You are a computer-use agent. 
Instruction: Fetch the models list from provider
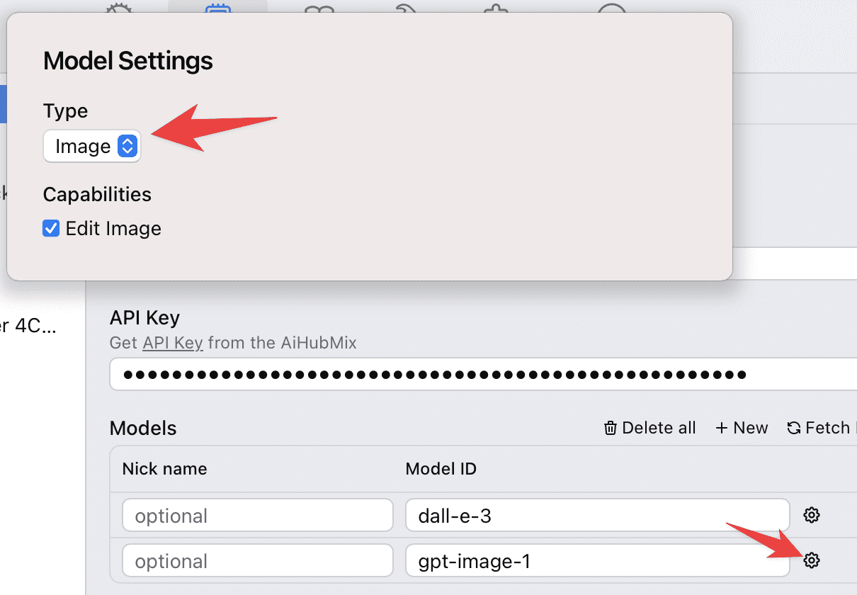(x=819, y=428)
